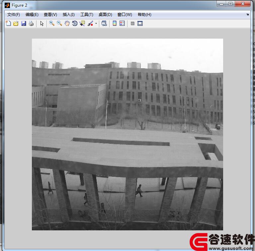This screenshot has width=255, height=251.
Task: Activate the Zoom Out magnifier tool
Action: tap(59, 24)
